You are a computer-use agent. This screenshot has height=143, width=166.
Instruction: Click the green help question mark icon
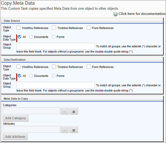coord(115,14)
